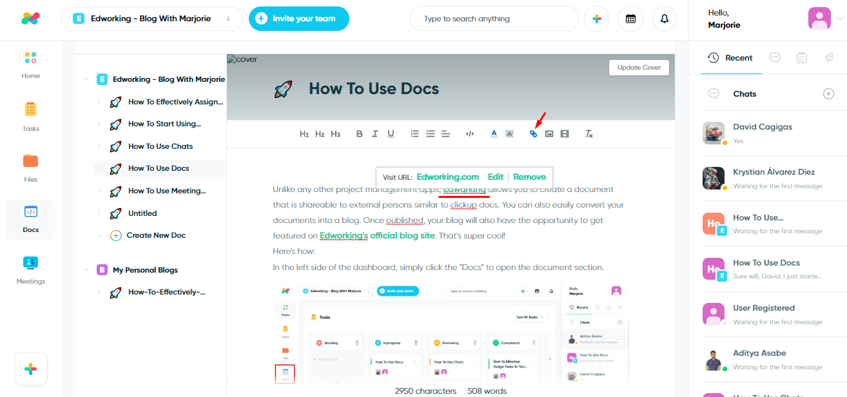The height and width of the screenshot is (397, 847).
Task: Click Marjorie's profile avatar
Action: pyautogui.click(x=819, y=19)
